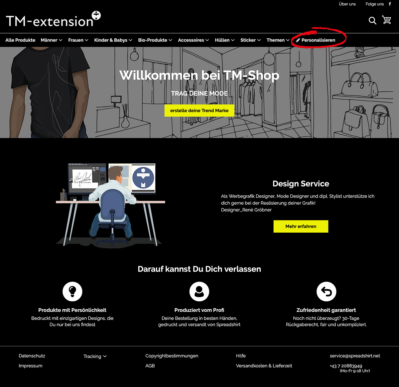Expand the Themen menu
The width and height of the screenshot is (399, 387).
tap(278, 40)
